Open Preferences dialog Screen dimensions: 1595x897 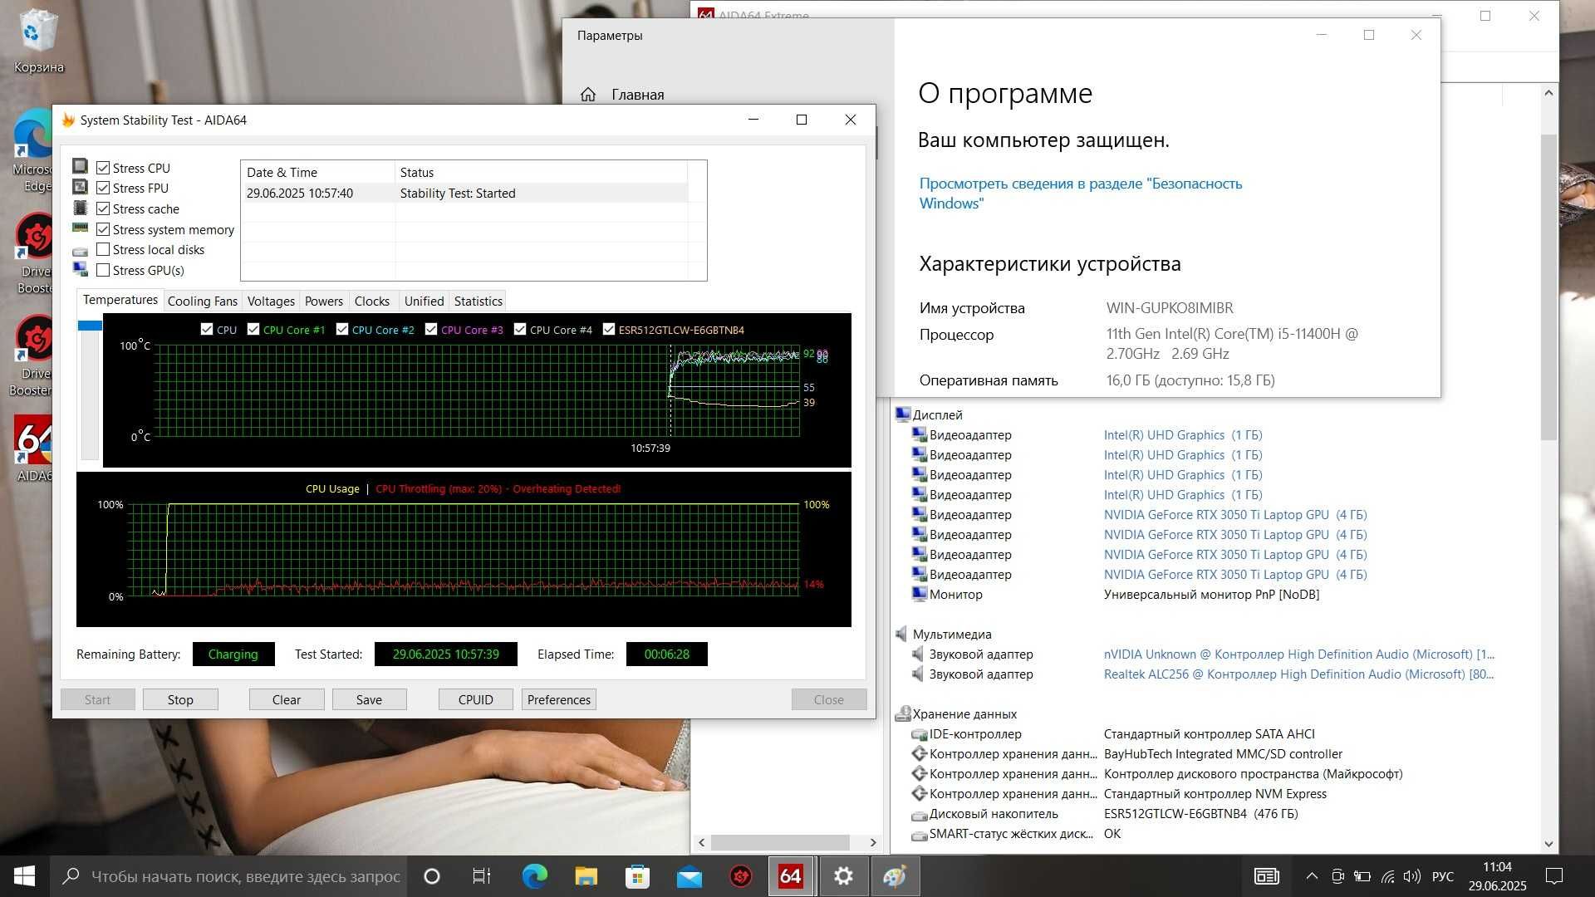[558, 699]
